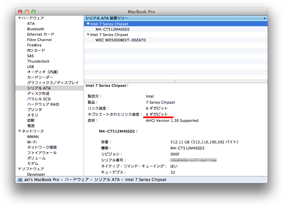
Task: Go to ハードウェア in the path bar
Action: click(x=77, y=180)
